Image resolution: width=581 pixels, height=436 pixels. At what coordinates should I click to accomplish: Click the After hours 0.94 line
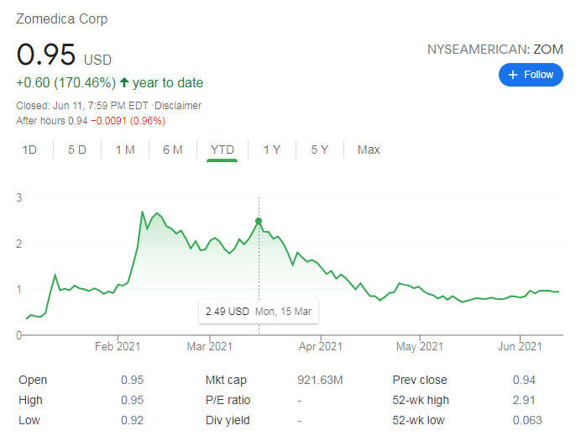[91, 121]
